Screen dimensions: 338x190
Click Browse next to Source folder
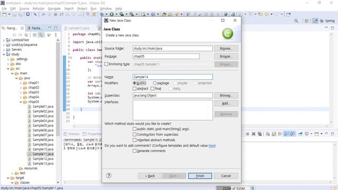click(x=226, y=49)
